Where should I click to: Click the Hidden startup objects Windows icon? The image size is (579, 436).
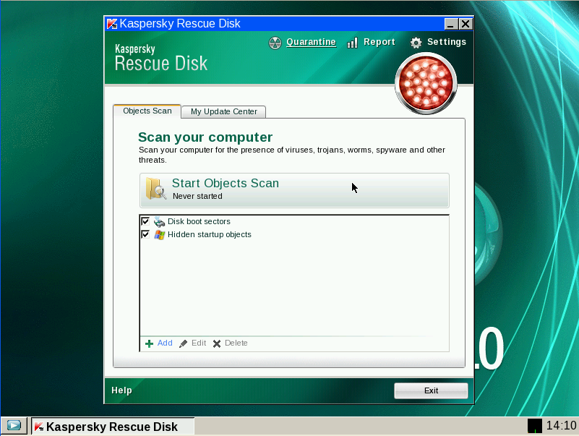[160, 234]
